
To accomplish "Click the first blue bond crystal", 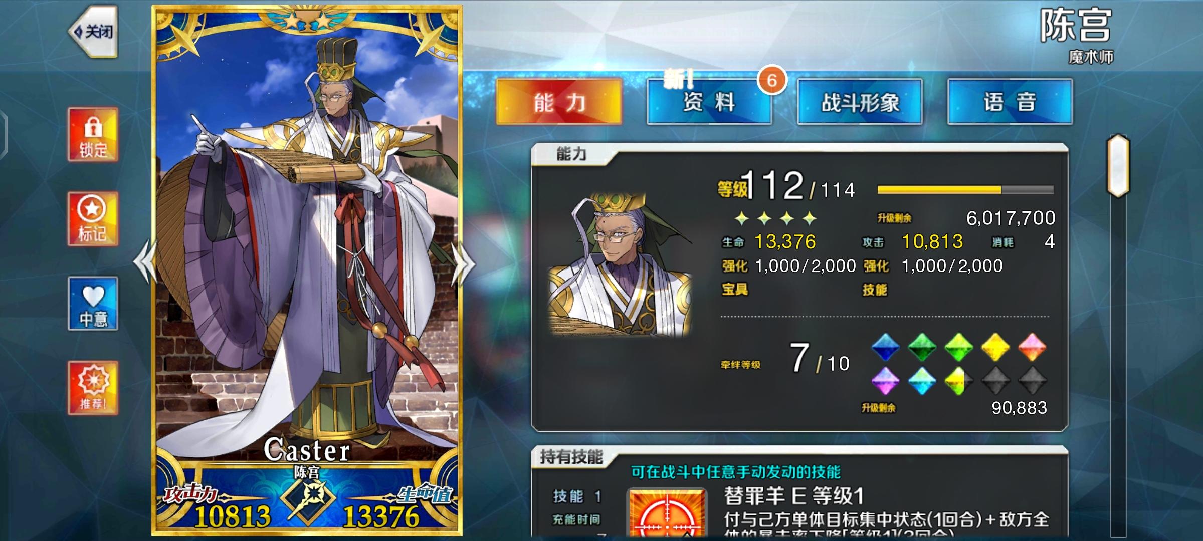I will (x=886, y=347).
